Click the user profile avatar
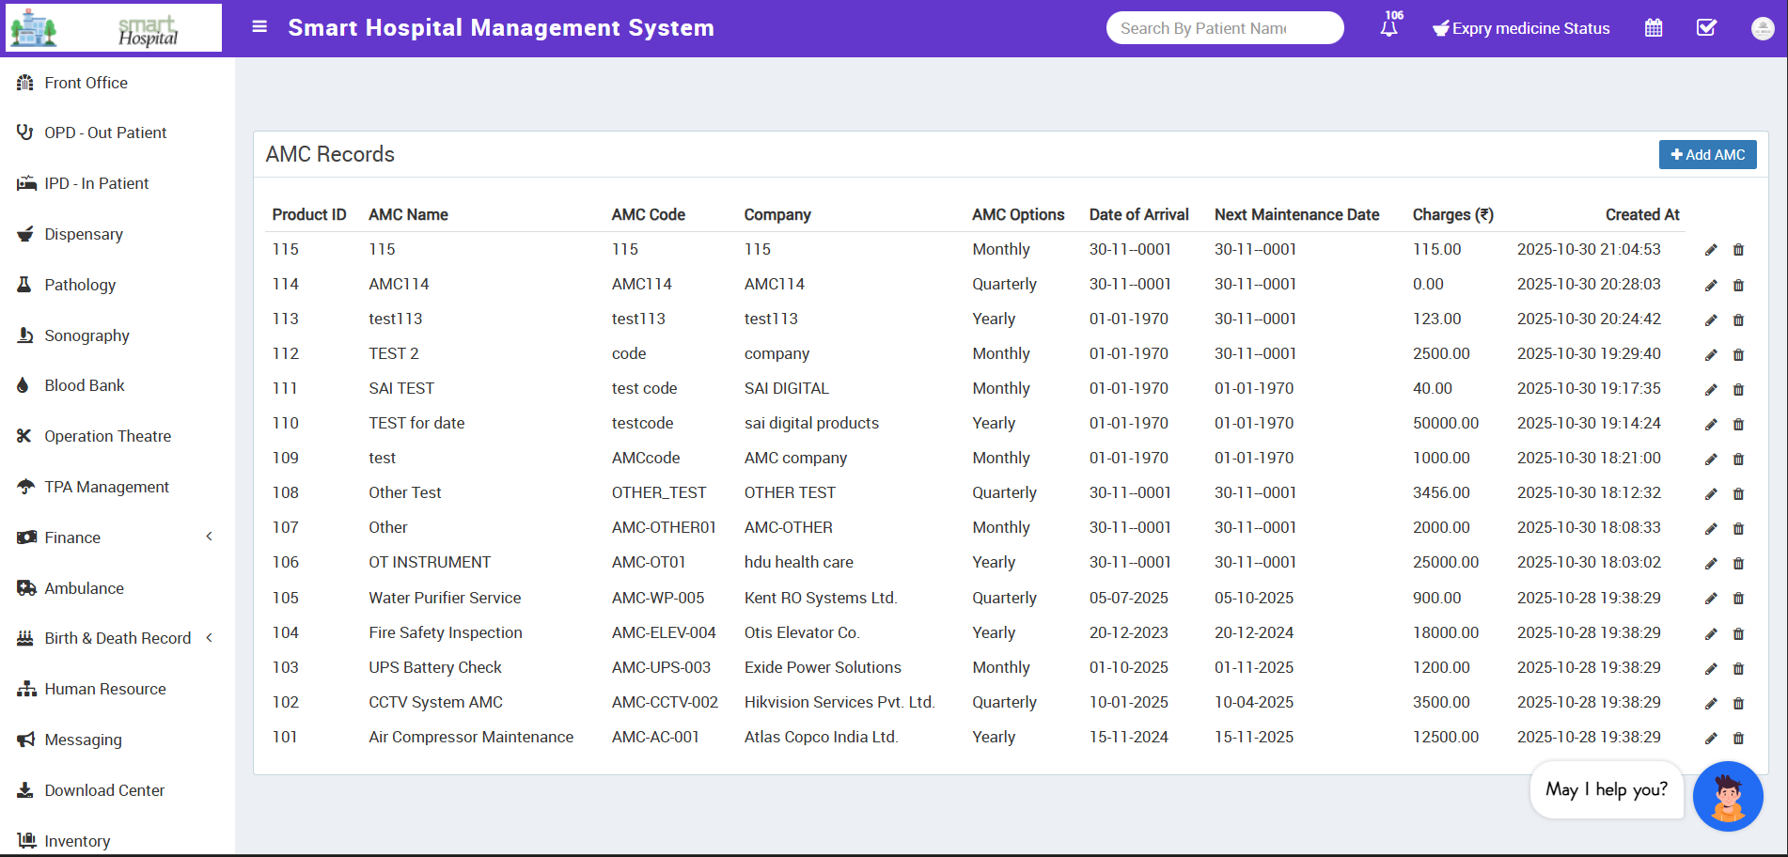Image resolution: width=1788 pixels, height=857 pixels. click(x=1763, y=28)
